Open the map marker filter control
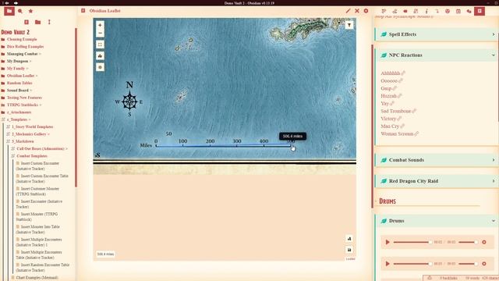Image resolution: width=499 pixels, height=281 pixels. coord(349,25)
